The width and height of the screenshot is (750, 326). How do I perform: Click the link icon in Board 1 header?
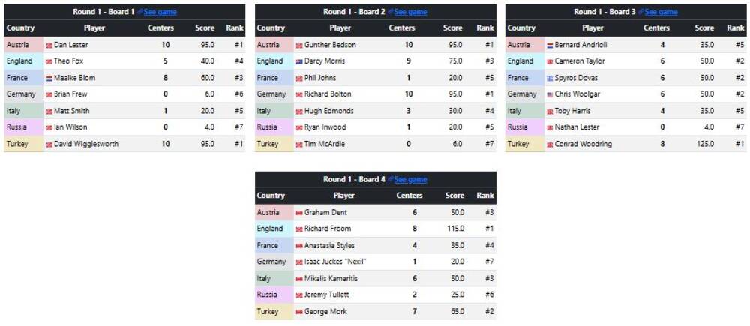[139, 12]
